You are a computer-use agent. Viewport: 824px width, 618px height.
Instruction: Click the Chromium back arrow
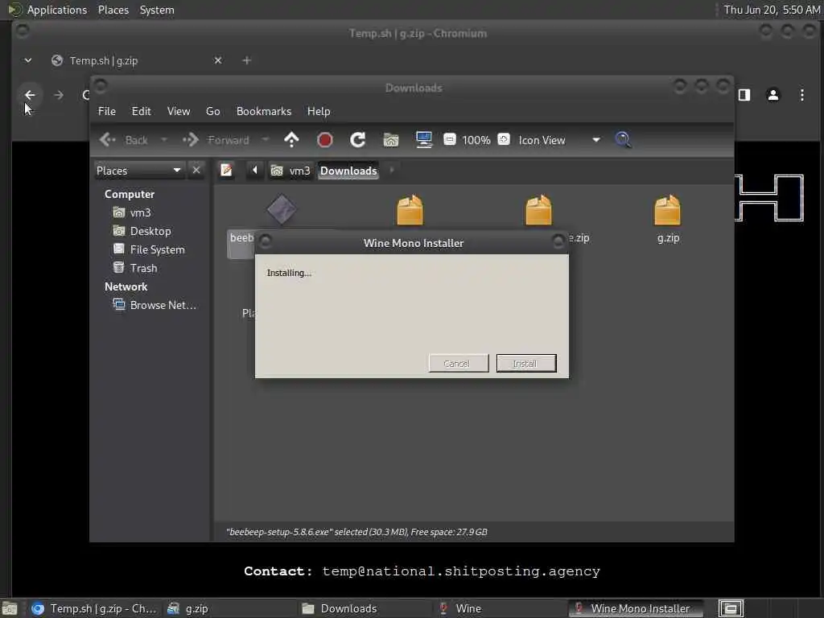[30, 95]
